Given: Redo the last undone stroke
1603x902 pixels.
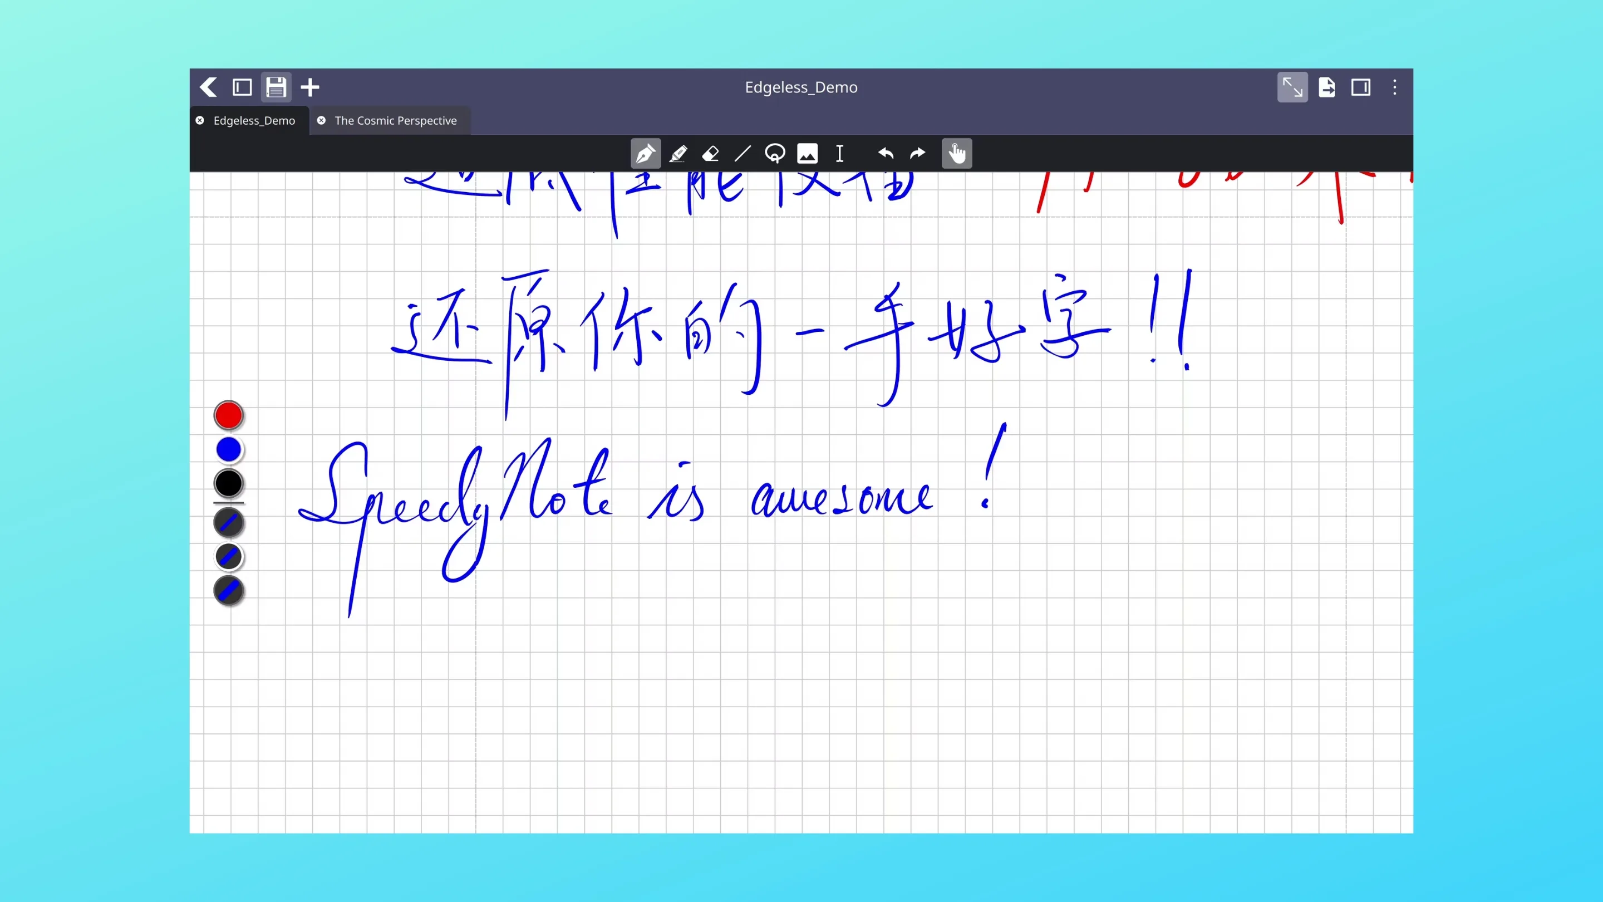Looking at the screenshot, I should point(917,154).
